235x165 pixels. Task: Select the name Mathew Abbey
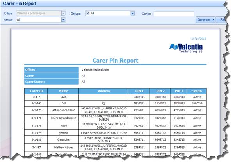click(x=63, y=148)
